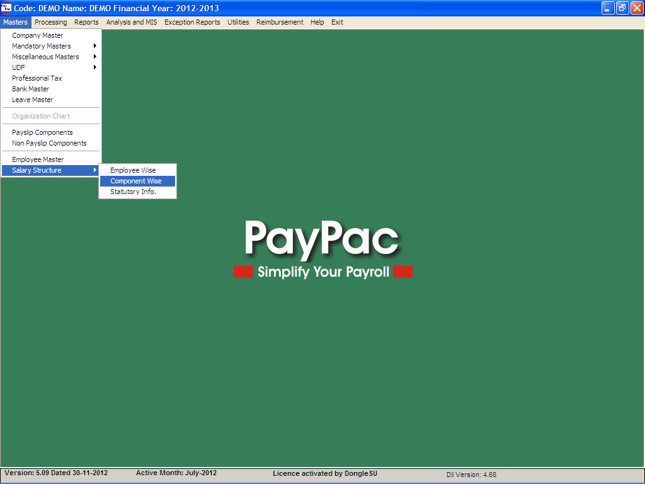This screenshot has width=645, height=484.
Task: Minimize the PayPac window
Action: tap(608, 8)
